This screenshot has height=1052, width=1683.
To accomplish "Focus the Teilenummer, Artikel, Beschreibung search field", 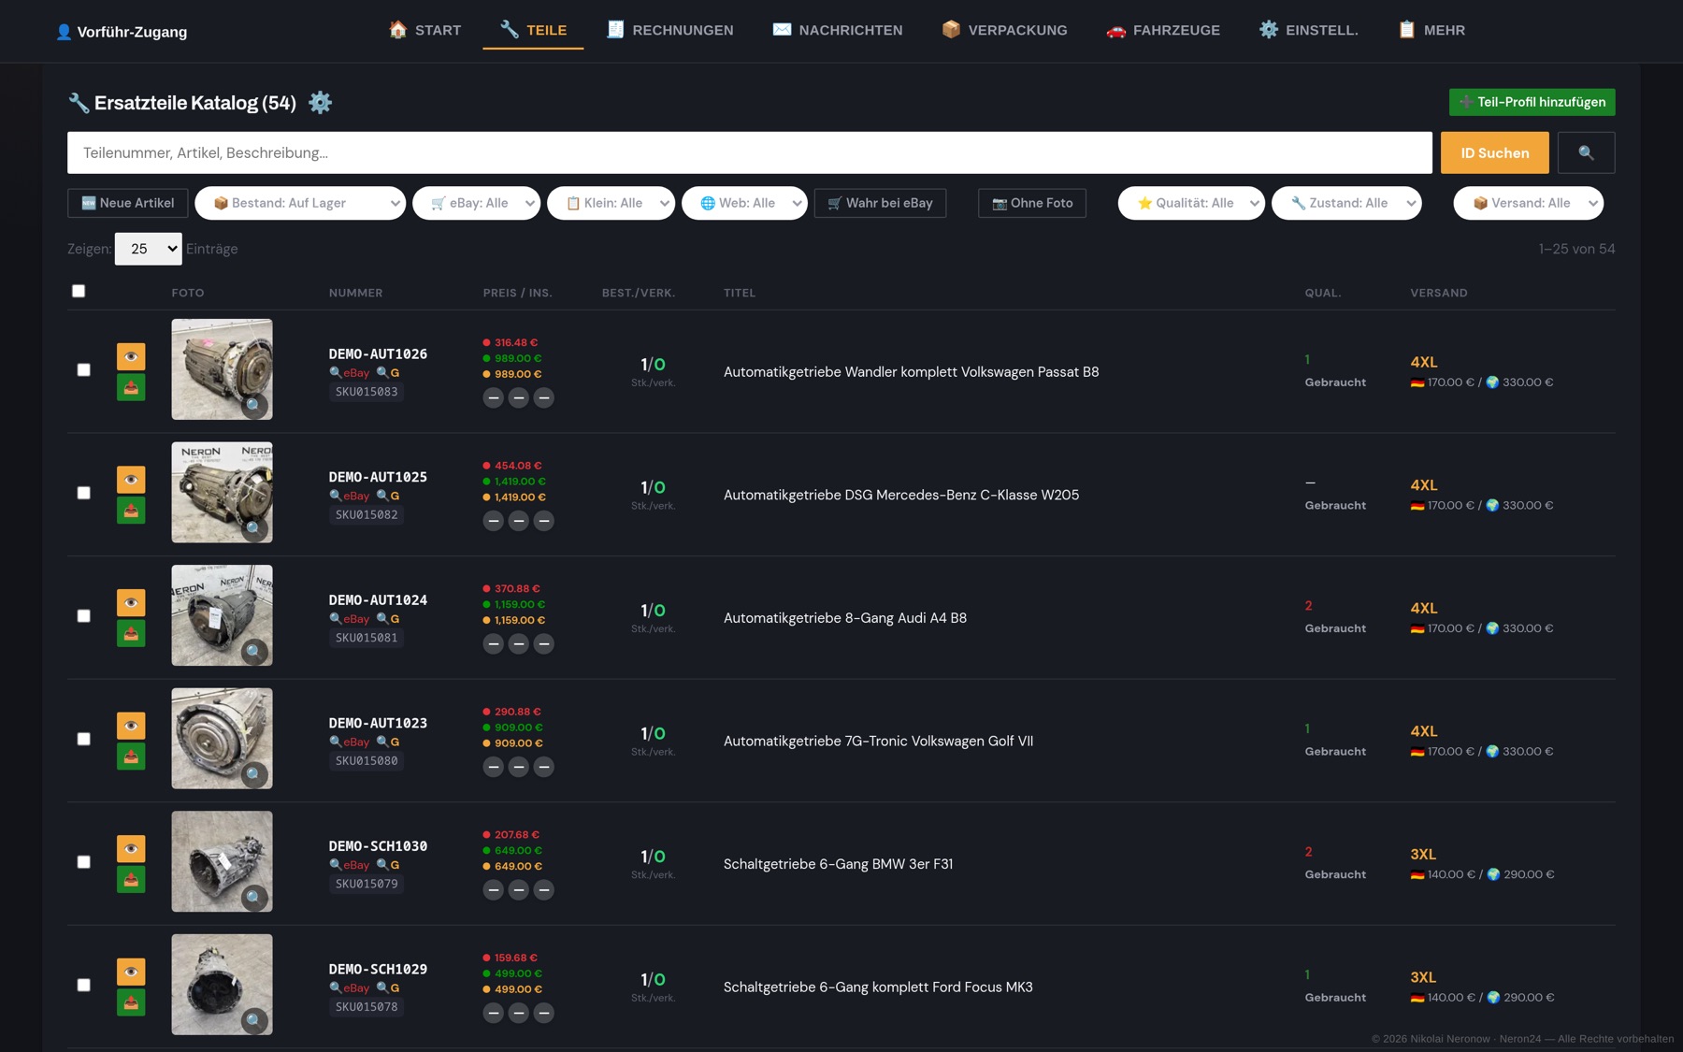I will (x=750, y=152).
